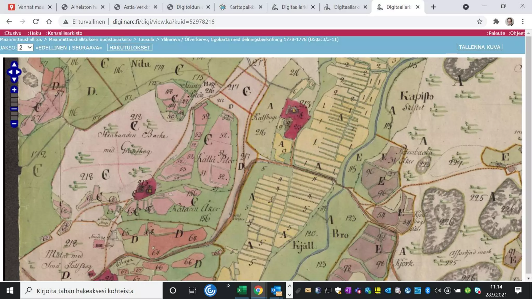
Task: Open the Chrome extensions puzzle icon
Action: pos(496,22)
